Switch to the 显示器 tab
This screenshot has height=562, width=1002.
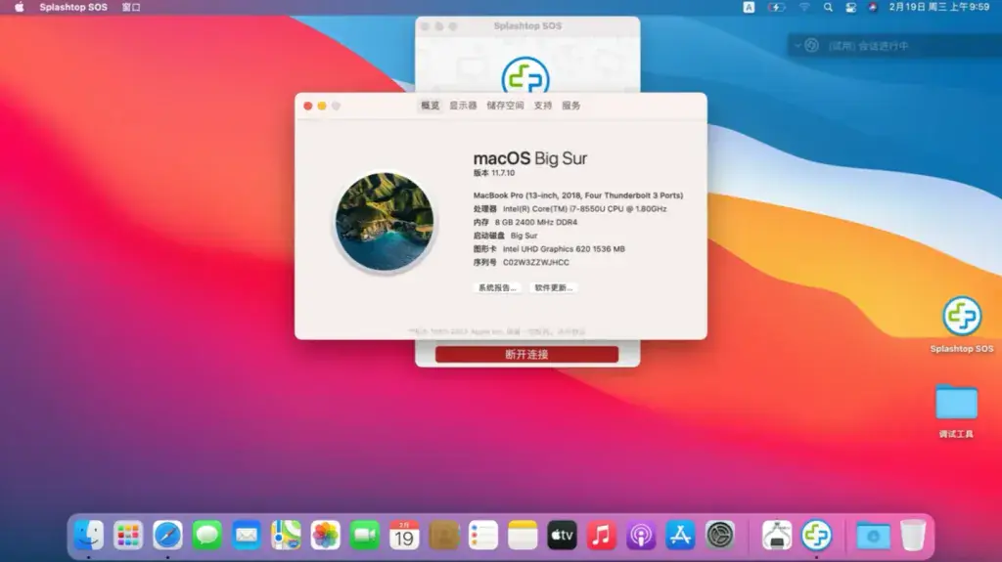[463, 106]
